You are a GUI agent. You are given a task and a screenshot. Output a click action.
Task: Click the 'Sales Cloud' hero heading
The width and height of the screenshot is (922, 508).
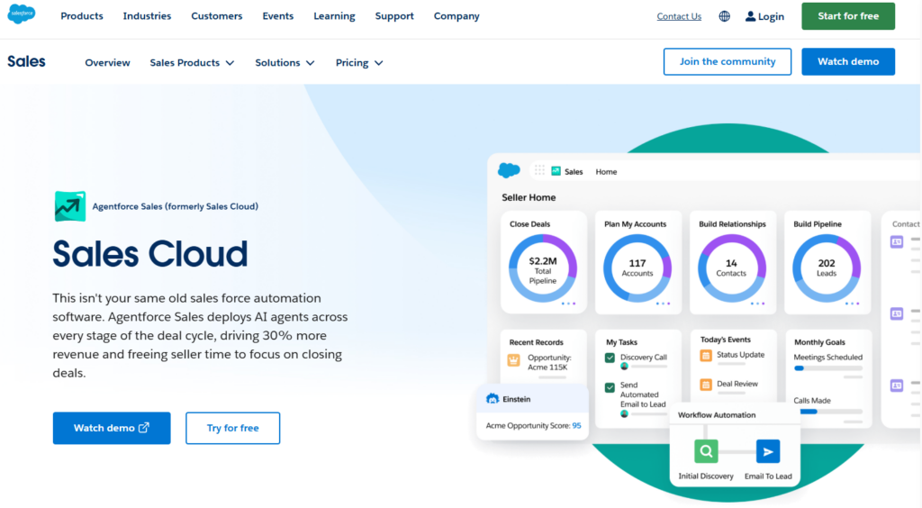click(x=150, y=254)
